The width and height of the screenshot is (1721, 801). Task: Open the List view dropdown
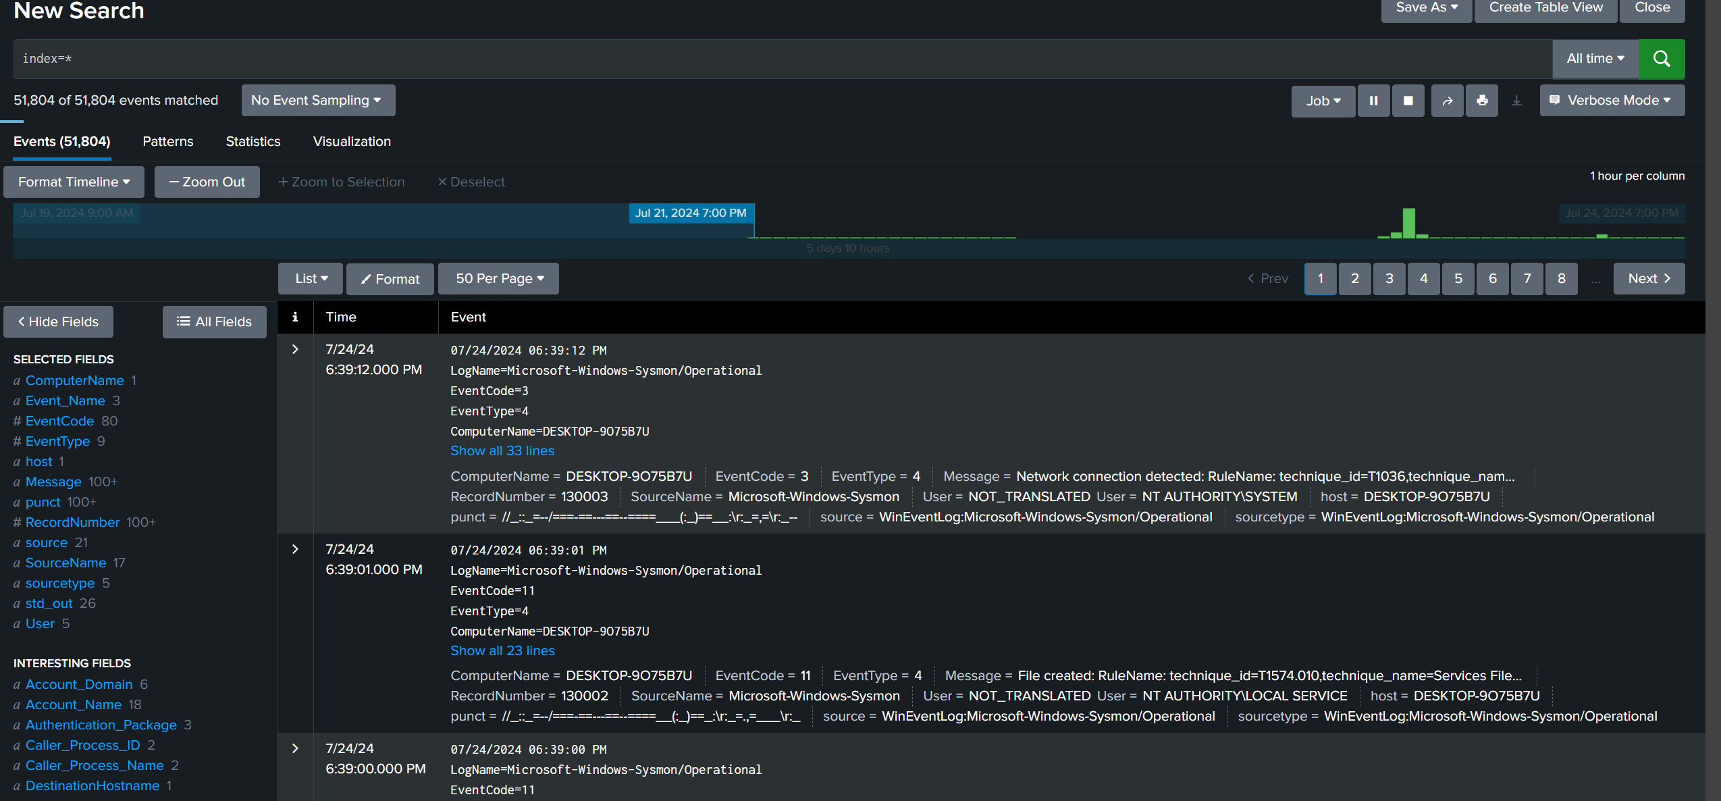click(x=311, y=278)
